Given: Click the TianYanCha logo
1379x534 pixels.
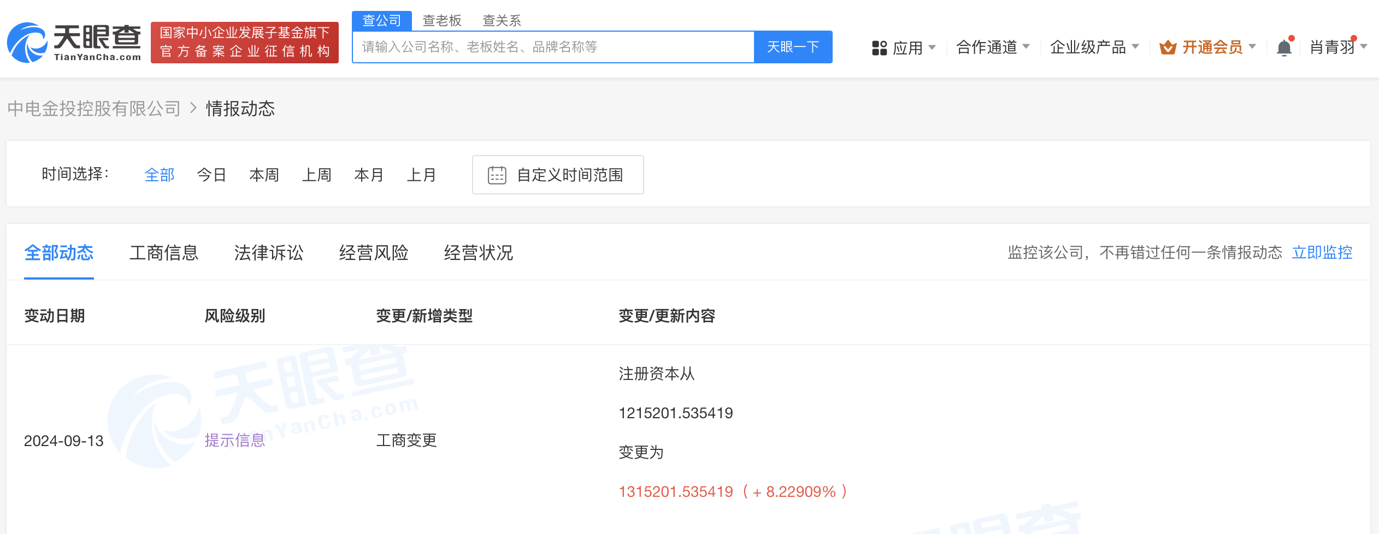Looking at the screenshot, I should coord(74,43).
